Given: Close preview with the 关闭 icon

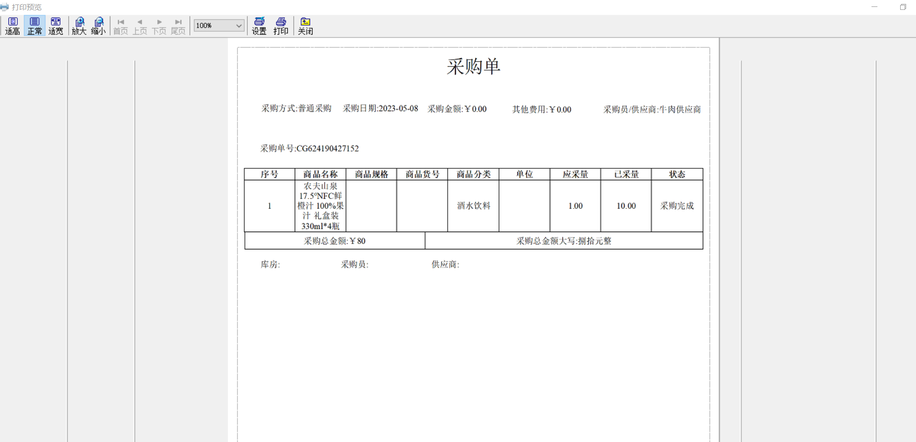Looking at the screenshot, I should click(x=305, y=26).
